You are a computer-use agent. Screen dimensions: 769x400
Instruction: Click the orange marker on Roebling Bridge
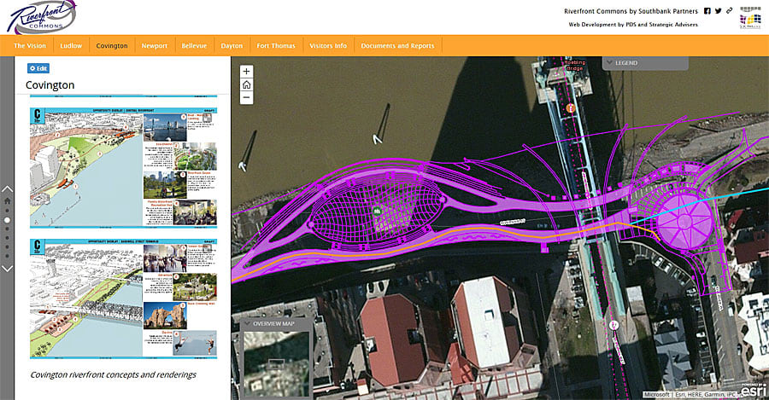click(x=571, y=108)
